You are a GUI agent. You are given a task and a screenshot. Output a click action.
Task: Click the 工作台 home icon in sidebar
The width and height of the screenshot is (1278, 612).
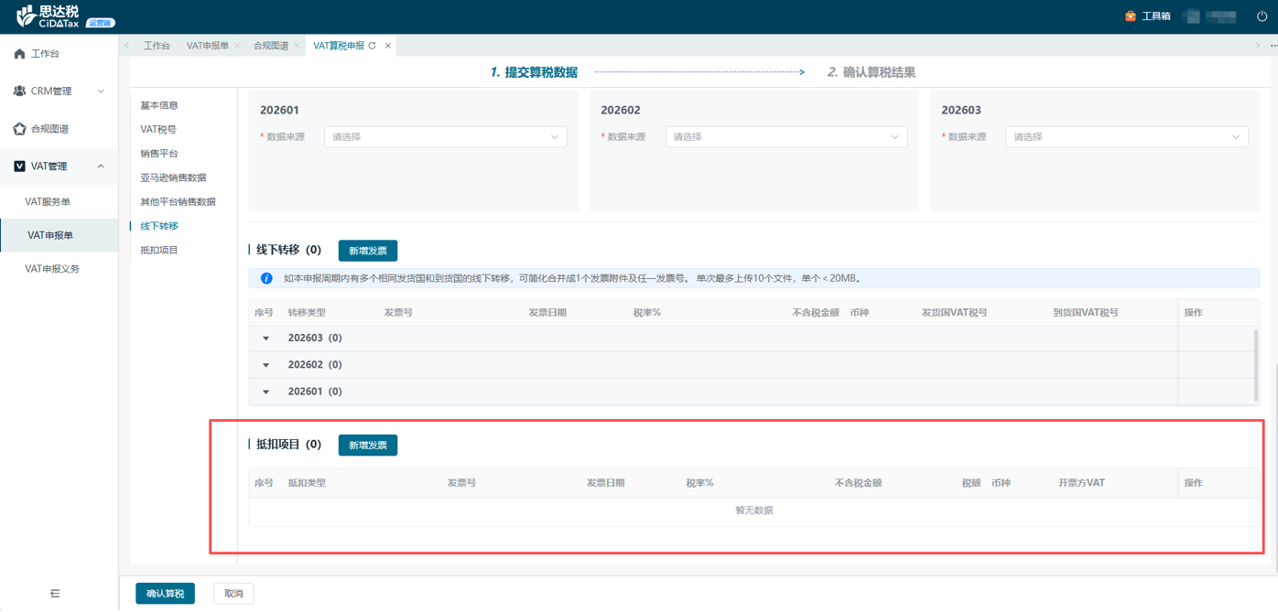19,54
